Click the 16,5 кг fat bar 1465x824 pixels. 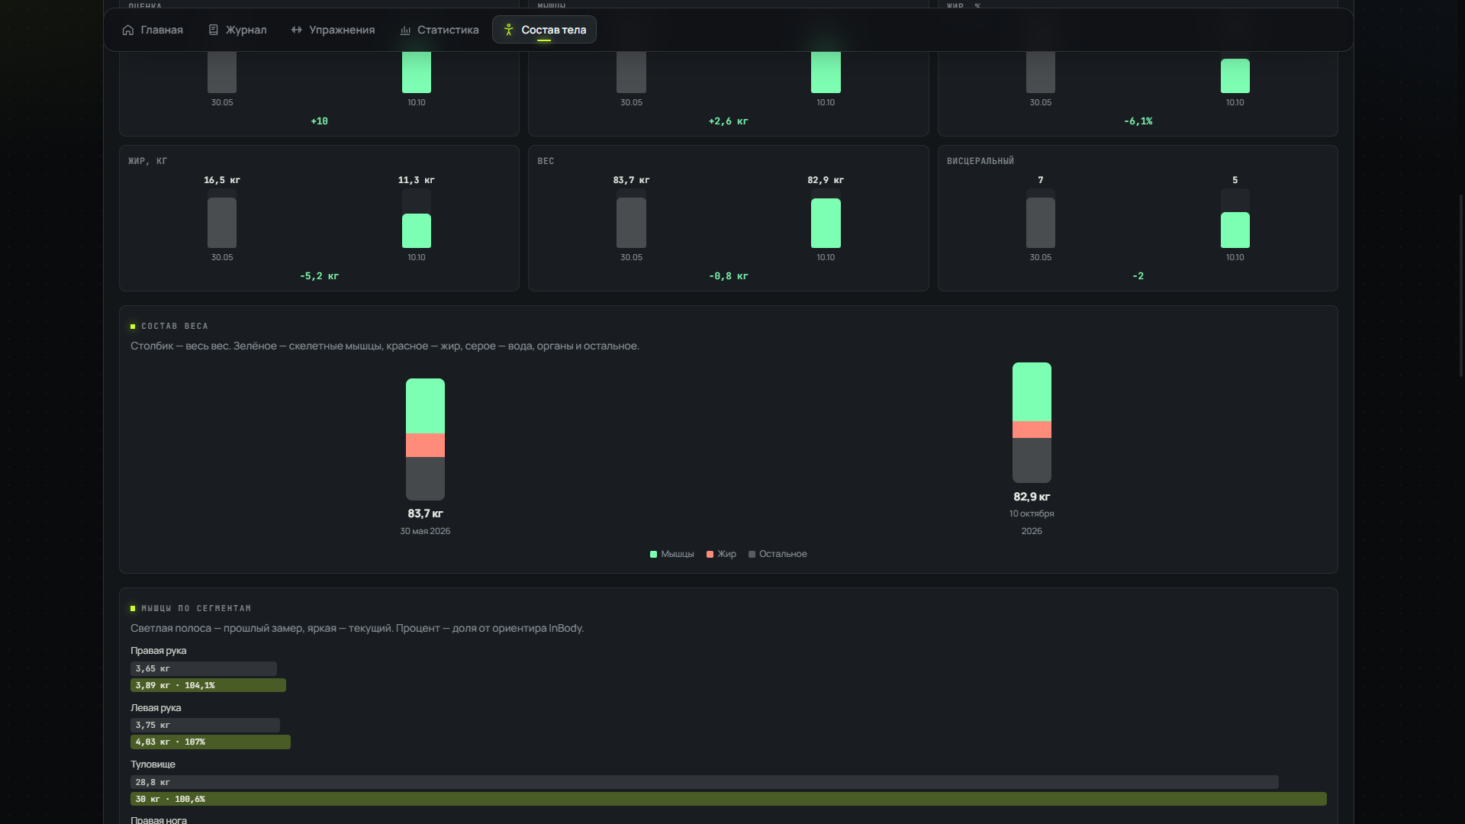[x=222, y=223]
